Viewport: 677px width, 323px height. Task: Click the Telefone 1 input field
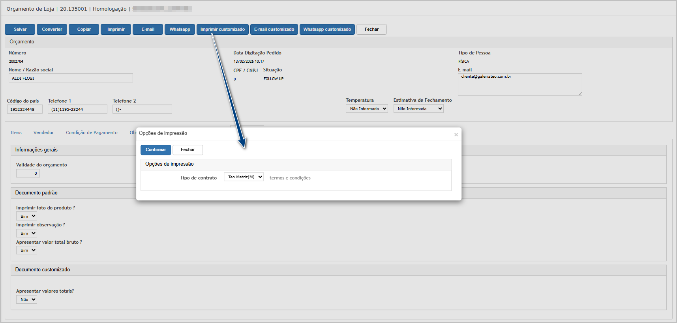click(x=77, y=109)
